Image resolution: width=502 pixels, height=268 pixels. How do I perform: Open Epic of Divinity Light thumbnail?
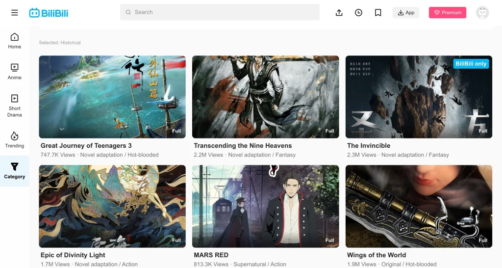tap(112, 206)
